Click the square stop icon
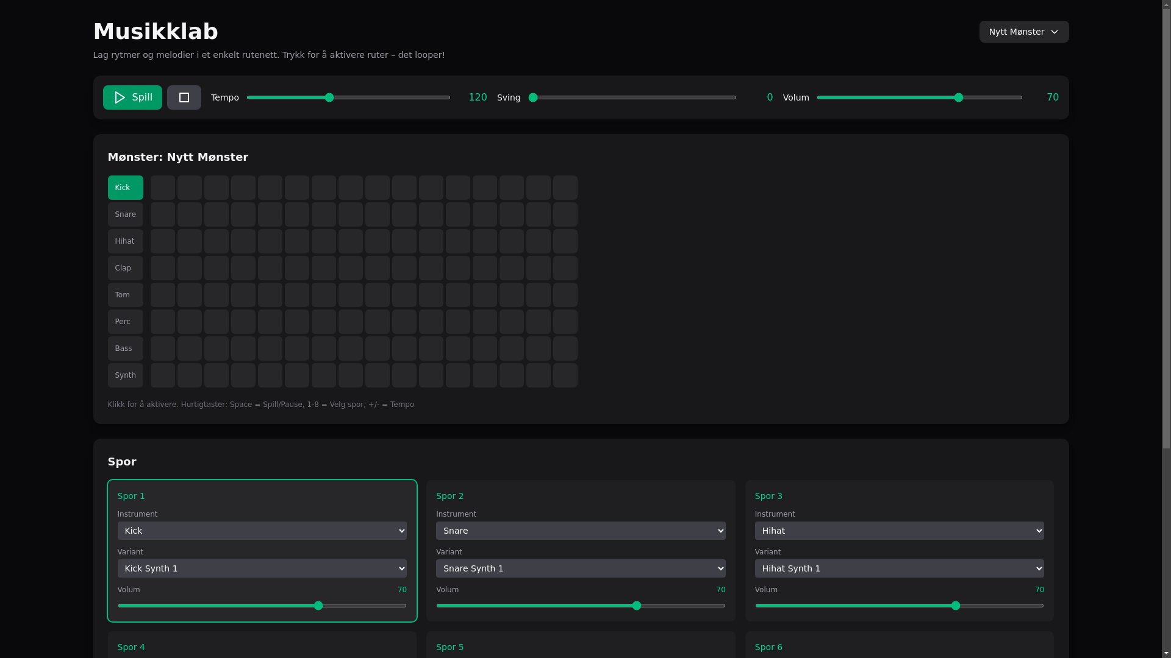Viewport: 1171px width, 658px height. (184, 97)
